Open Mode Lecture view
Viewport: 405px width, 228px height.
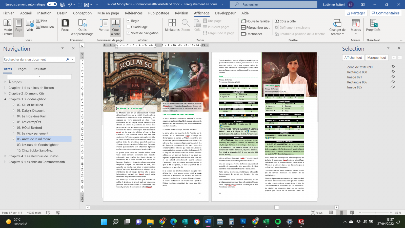click(x=8, y=27)
